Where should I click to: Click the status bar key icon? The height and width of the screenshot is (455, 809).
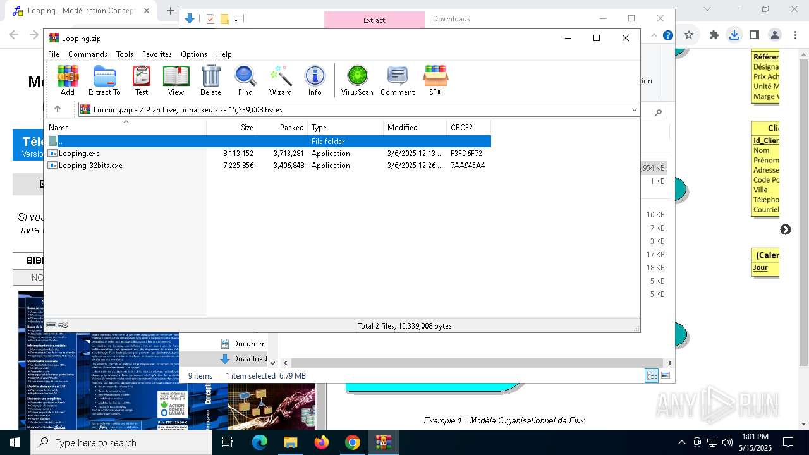click(x=63, y=325)
